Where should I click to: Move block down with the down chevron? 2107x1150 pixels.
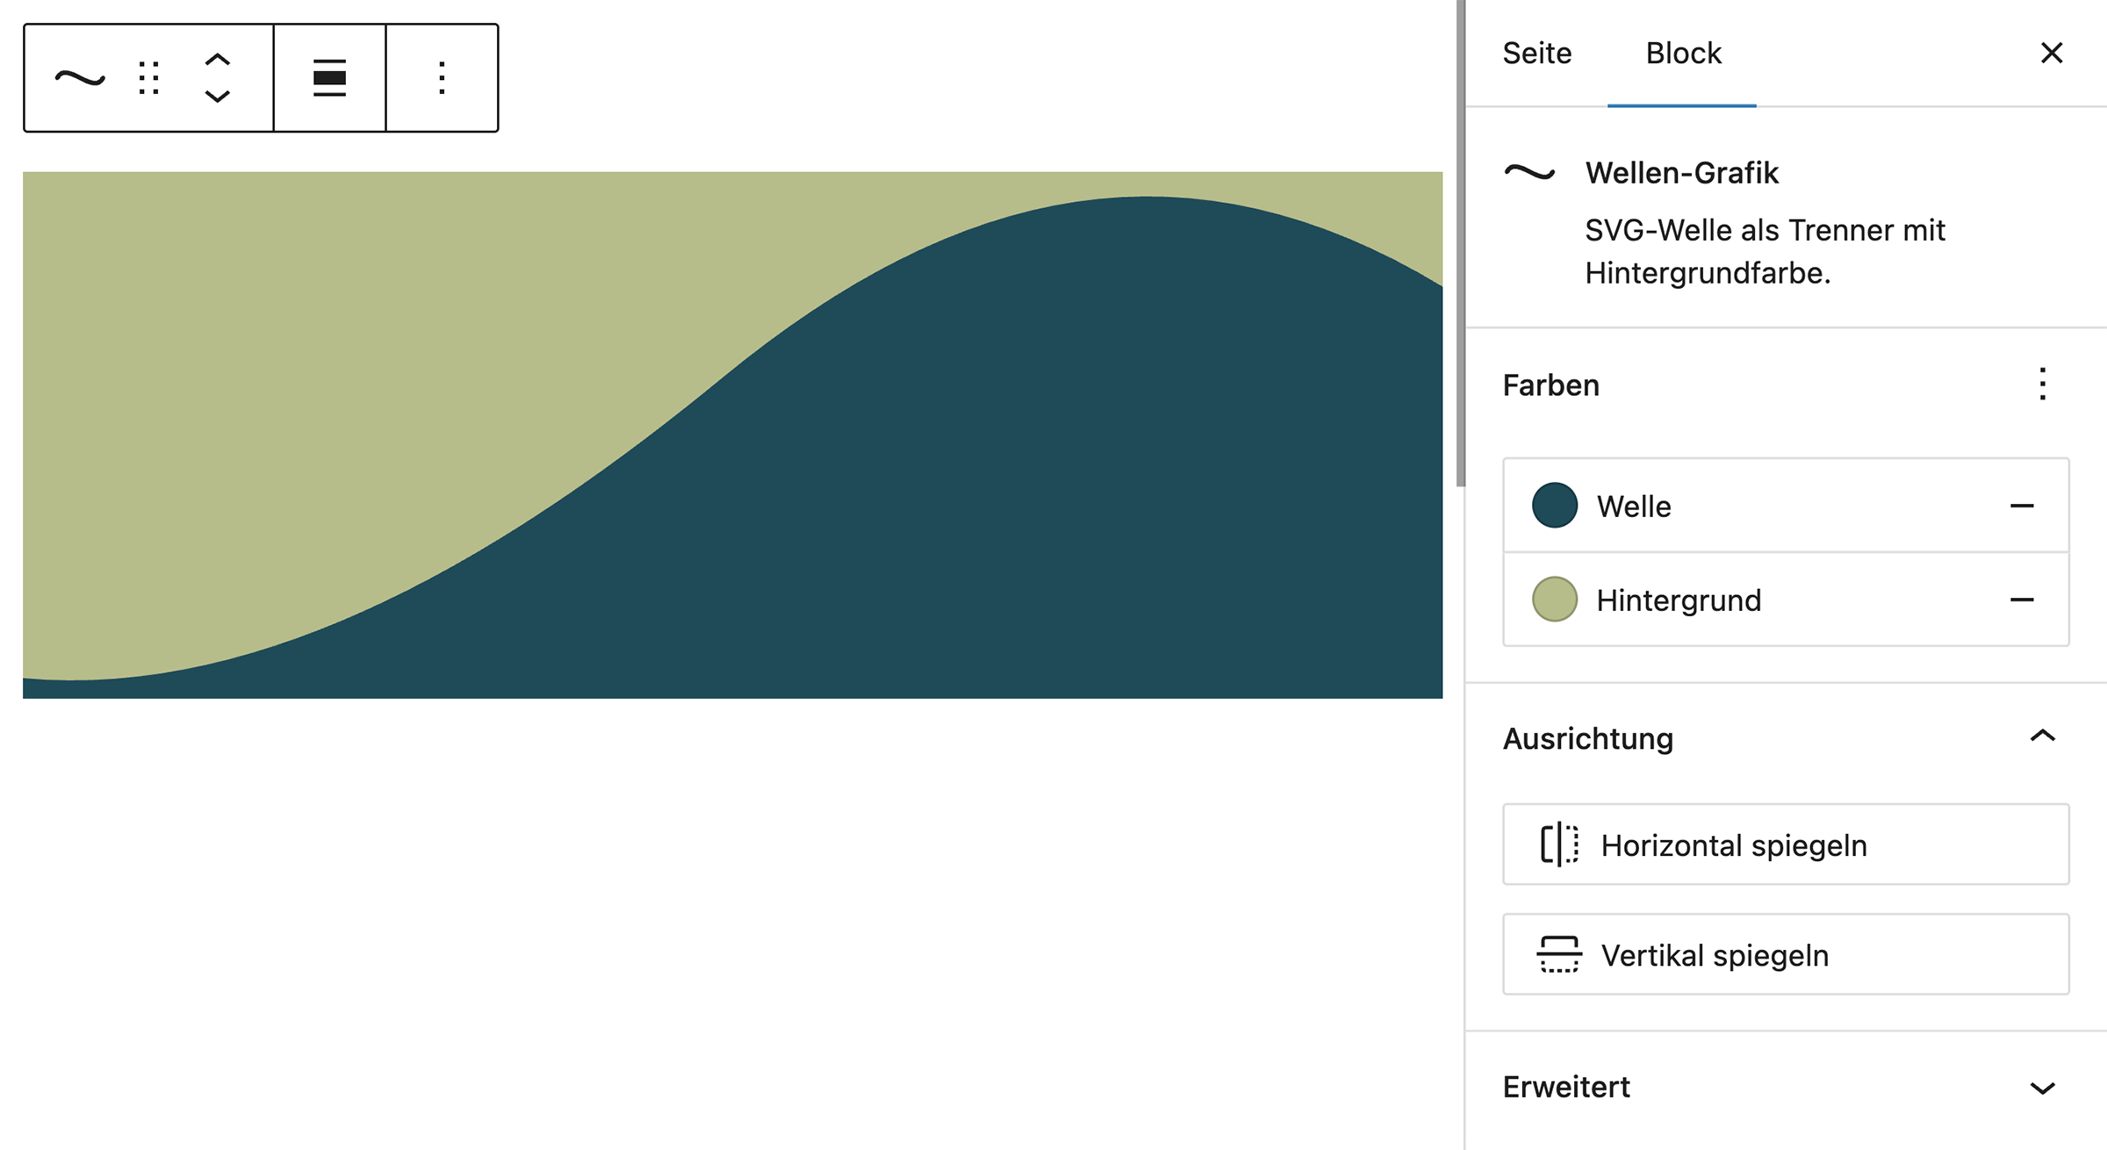point(217,97)
